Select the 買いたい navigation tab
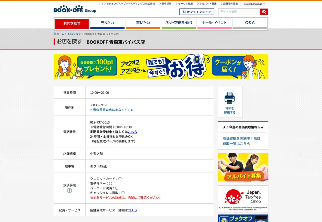 [x=143, y=24]
